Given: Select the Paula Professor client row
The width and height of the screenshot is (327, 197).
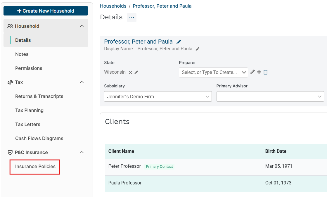Looking at the screenshot, I should 125,183.
